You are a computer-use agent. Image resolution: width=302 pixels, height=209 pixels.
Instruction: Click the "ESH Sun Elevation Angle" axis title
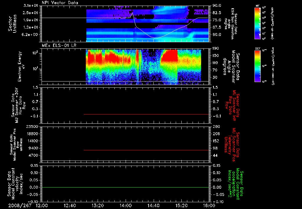(x=231, y=24)
